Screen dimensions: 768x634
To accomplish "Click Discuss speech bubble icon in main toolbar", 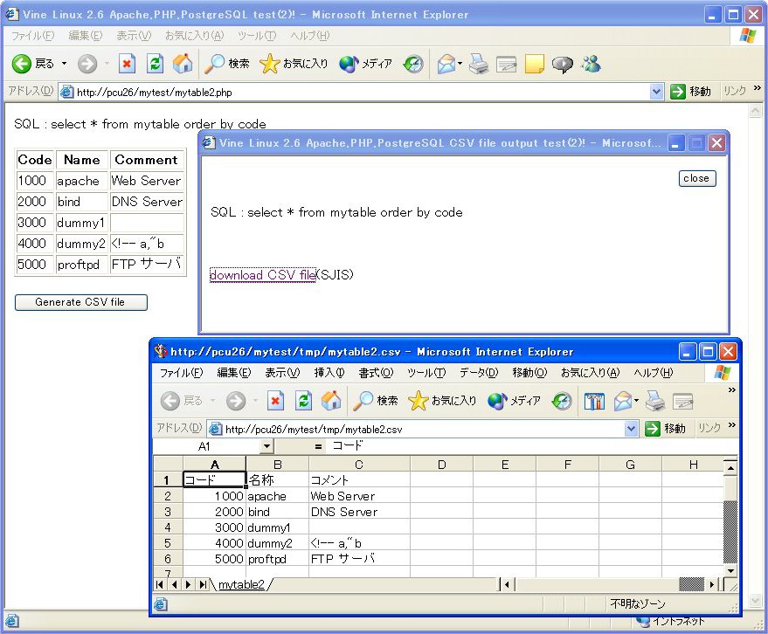I will click(x=563, y=64).
